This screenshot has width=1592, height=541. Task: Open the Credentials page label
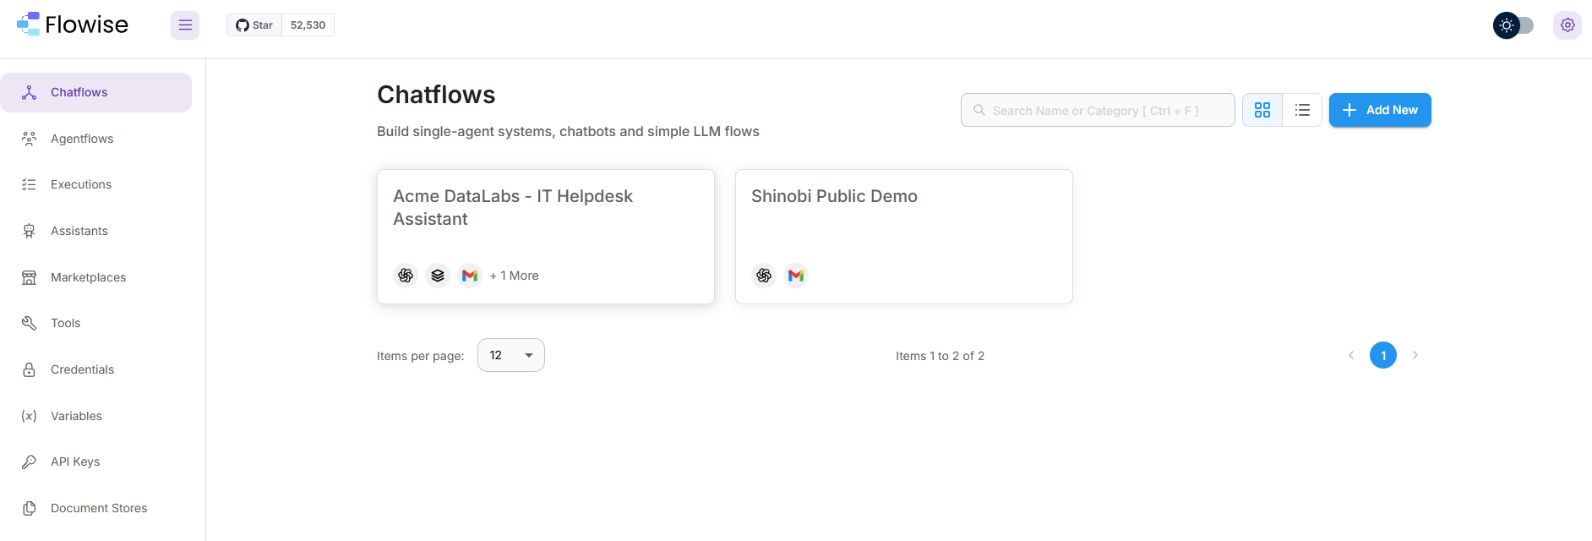[x=82, y=369]
